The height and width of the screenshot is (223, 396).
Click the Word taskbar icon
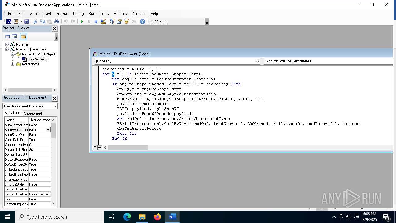pyautogui.click(x=173, y=217)
